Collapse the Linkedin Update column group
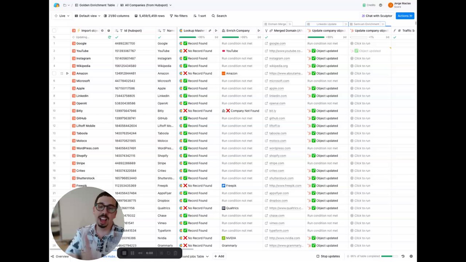 pyautogui.click(x=345, y=24)
